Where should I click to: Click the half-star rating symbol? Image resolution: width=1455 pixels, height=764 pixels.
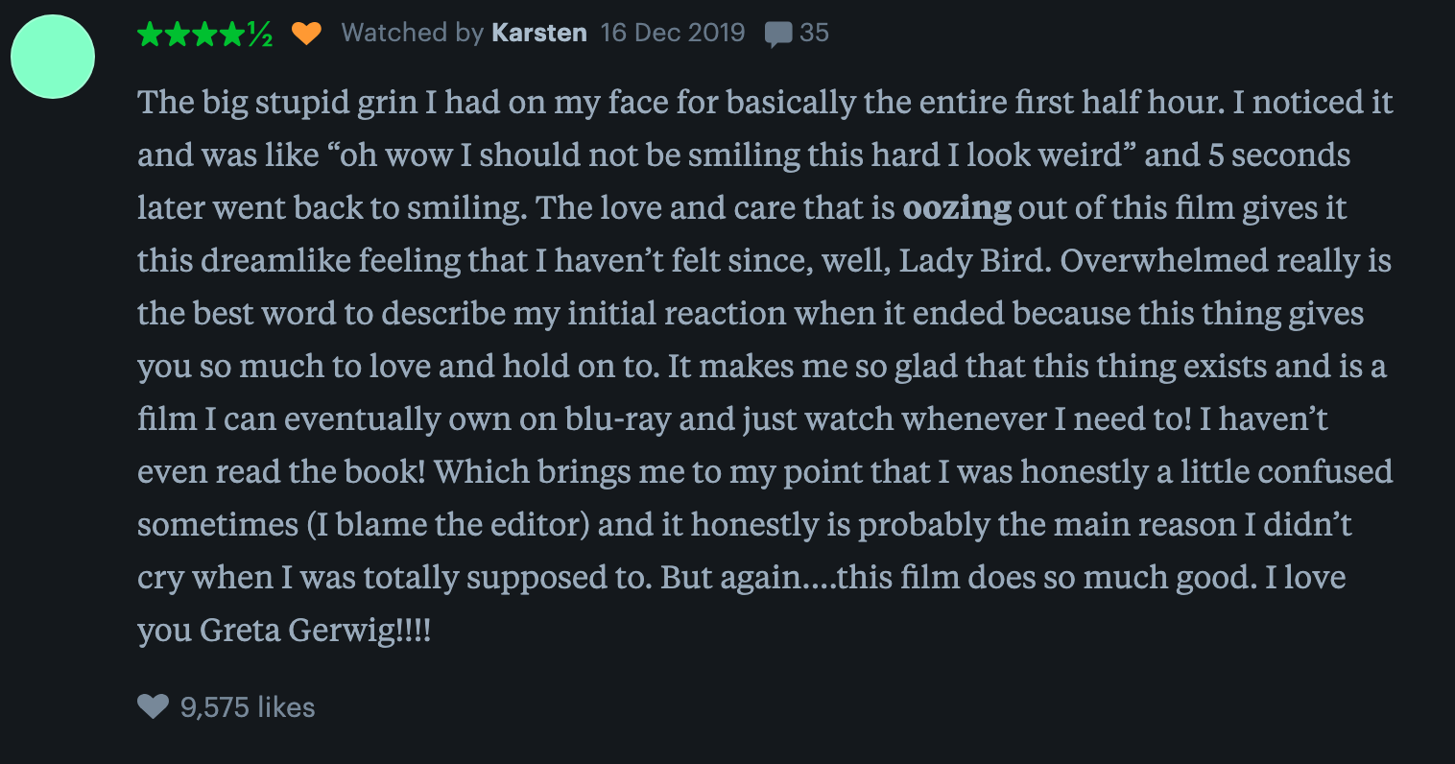coord(260,35)
